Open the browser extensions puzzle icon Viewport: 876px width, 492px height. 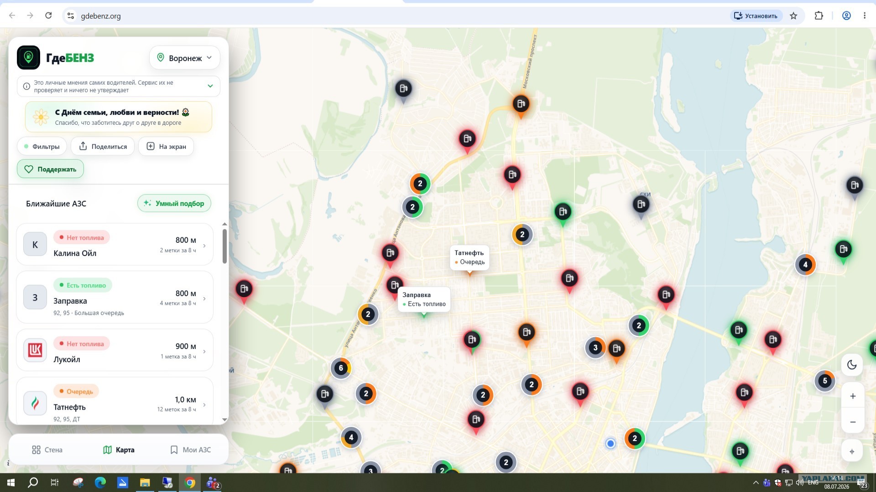(x=819, y=15)
